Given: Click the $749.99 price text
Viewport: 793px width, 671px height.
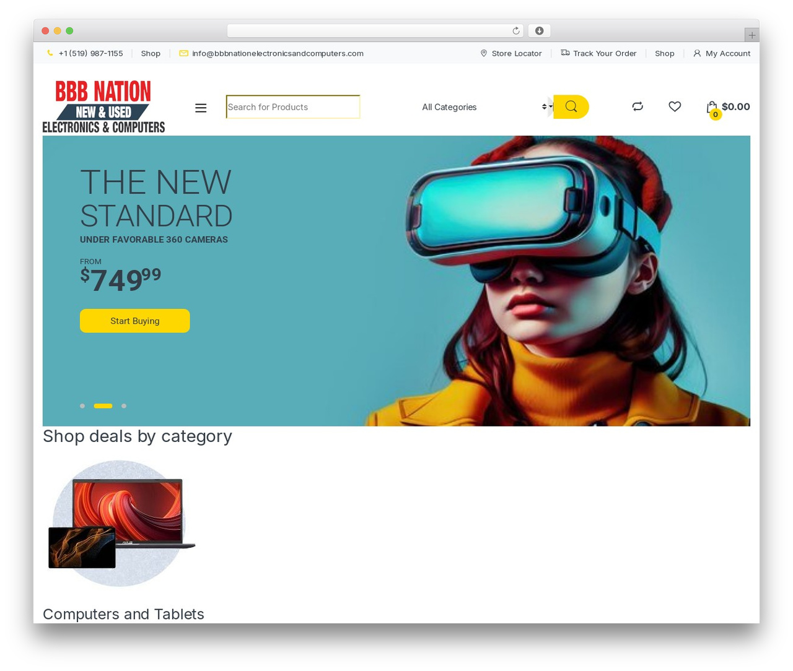Looking at the screenshot, I should (x=121, y=280).
